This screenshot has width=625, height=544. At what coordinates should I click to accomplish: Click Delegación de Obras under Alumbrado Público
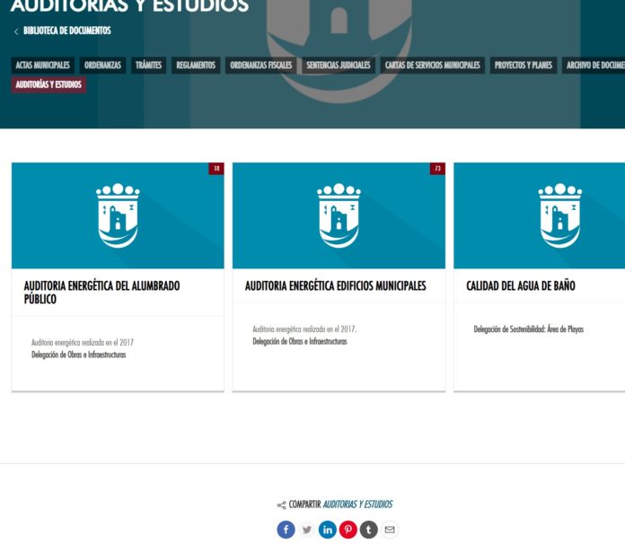click(78, 355)
